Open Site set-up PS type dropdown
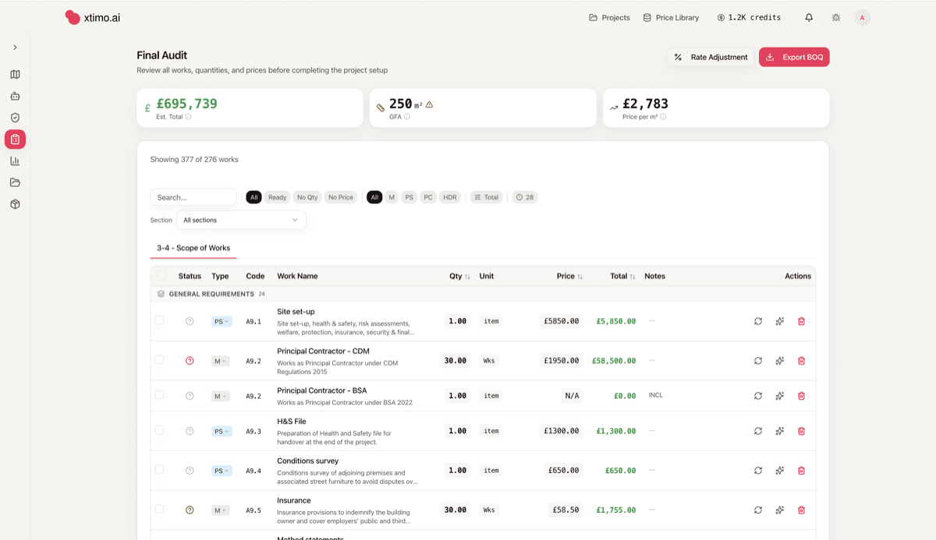The height and width of the screenshot is (540, 936). (222, 321)
